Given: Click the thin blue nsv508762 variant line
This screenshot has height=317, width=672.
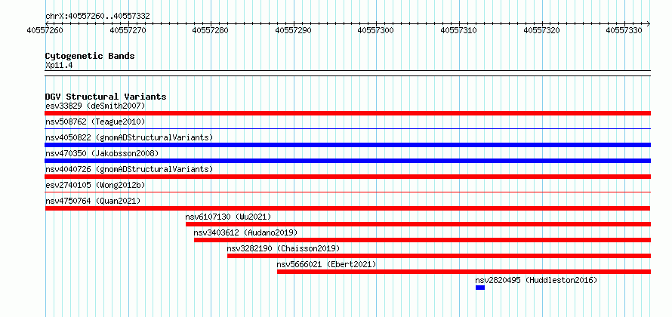Looking at the screenshot, I should [x=347, y=128].
